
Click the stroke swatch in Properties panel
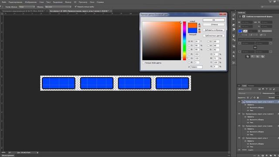pos(245,31)
